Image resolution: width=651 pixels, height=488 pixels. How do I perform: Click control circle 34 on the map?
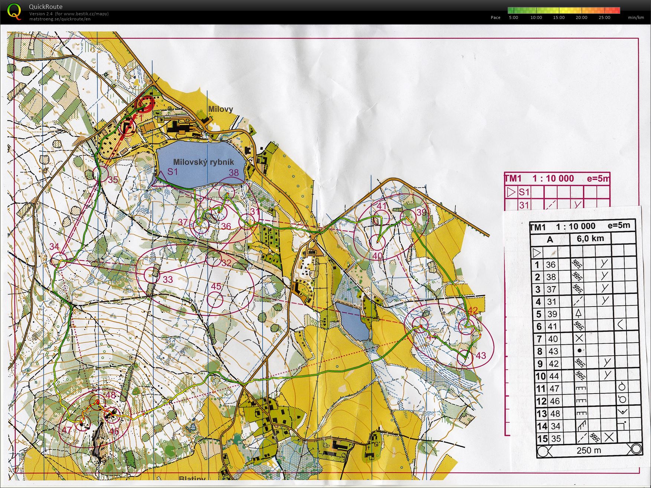click(x=58, y=260)
